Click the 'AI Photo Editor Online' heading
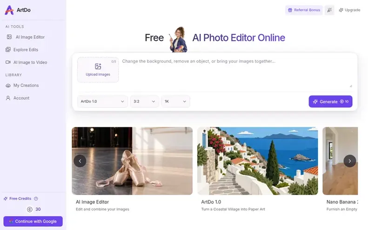368x230 pixels. click(239, 38)
